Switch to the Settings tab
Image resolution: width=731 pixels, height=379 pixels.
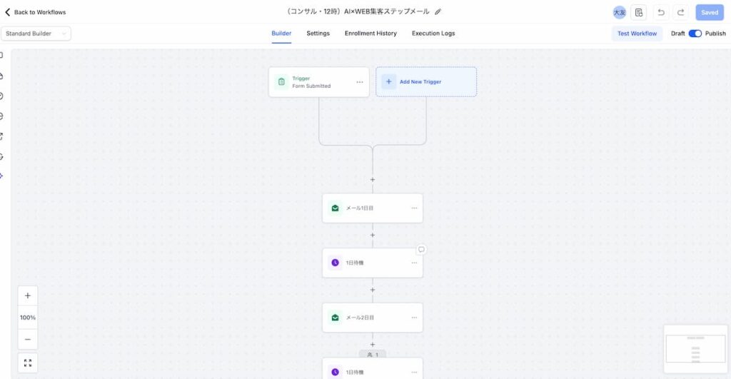point(318,34)
